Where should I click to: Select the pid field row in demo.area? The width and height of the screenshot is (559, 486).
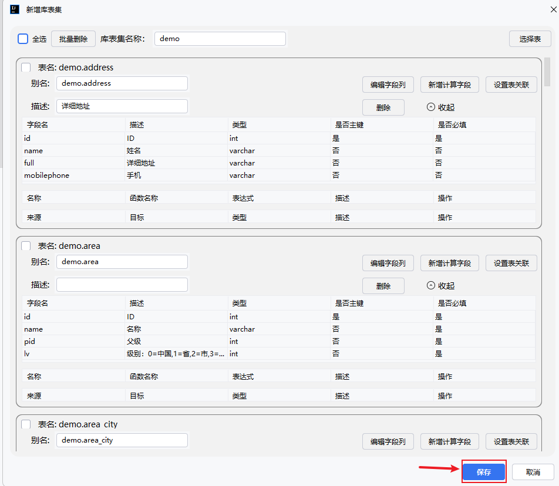(278, 342)
